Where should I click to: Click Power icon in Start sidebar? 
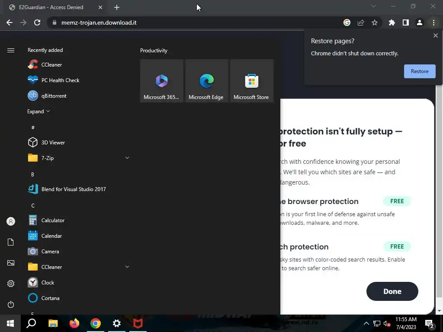coord(11,304)
